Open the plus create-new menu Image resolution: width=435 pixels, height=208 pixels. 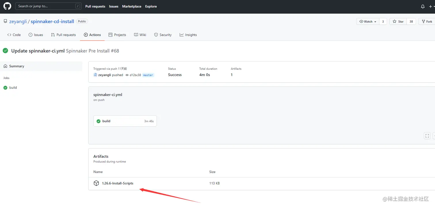[x=432, y=6]
